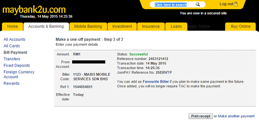Screen dimensions: 259x125
Task: Go to Transfers in the sidebar
Action: (12, 59)
